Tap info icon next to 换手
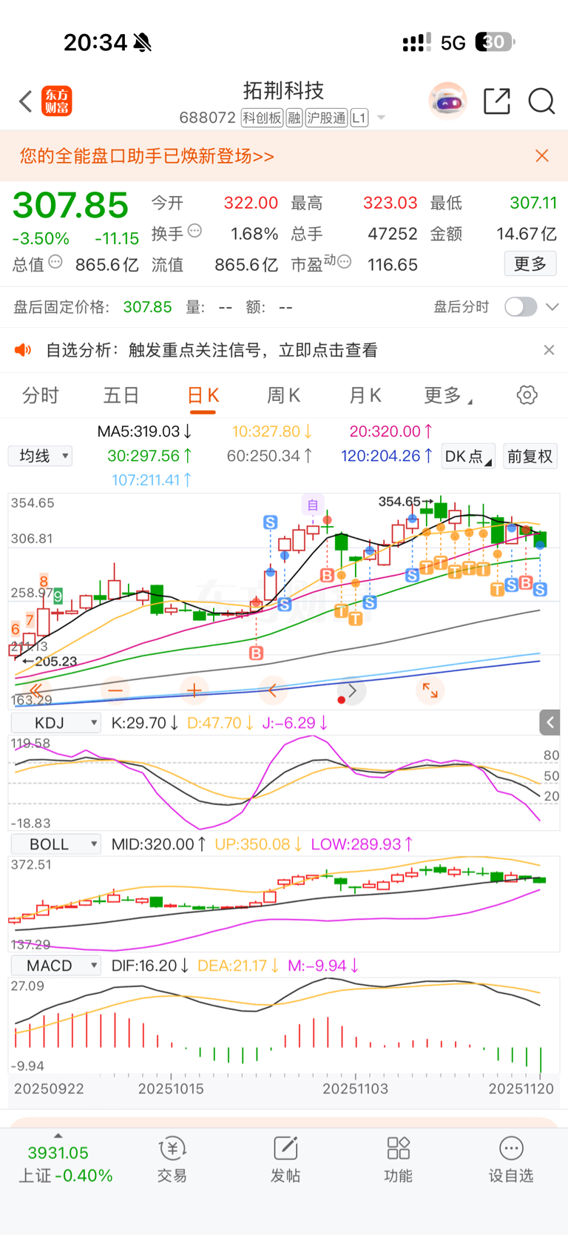 195,231
